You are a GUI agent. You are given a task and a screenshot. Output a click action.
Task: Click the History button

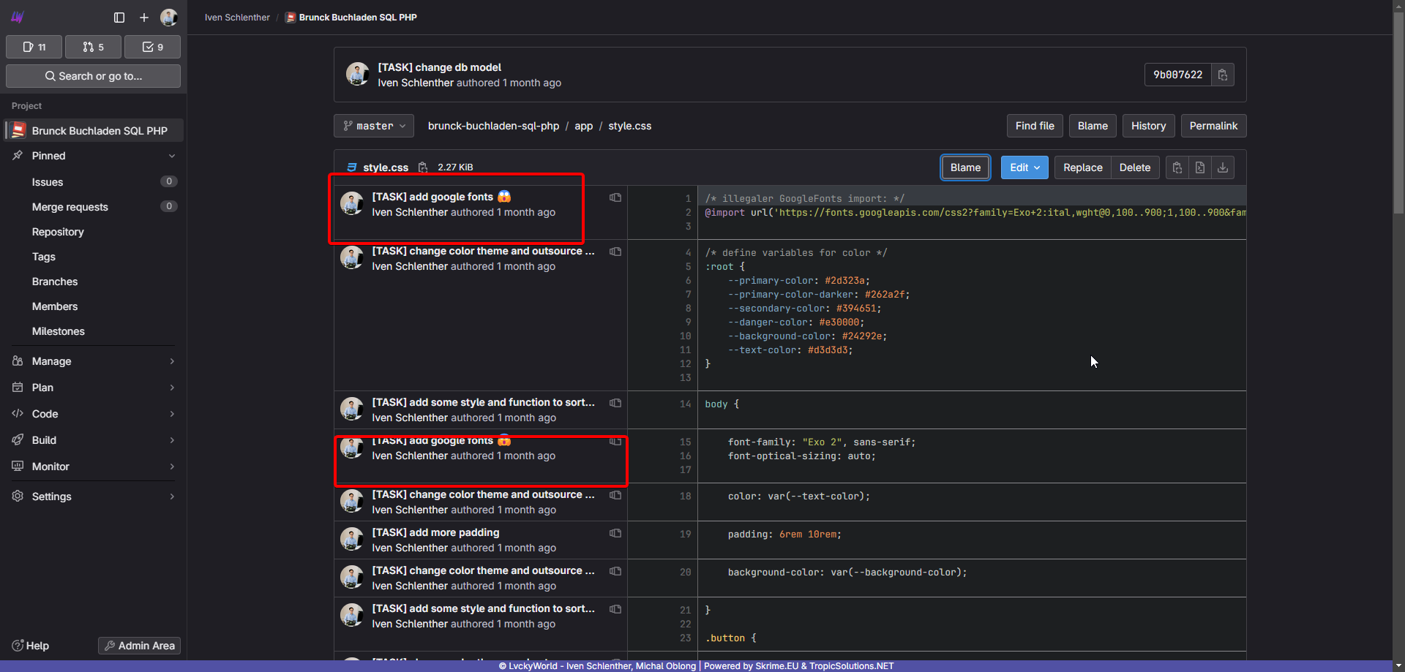click(1148, 126)
